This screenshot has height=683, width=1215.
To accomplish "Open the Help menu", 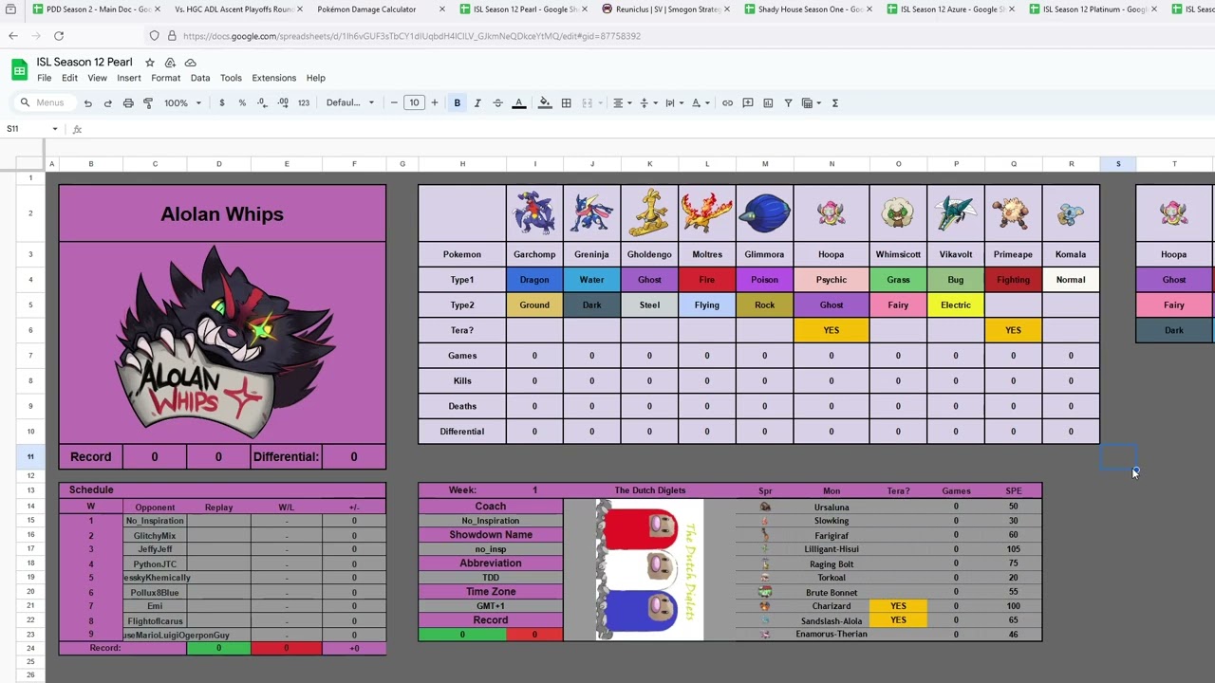I will pos(315,78).
